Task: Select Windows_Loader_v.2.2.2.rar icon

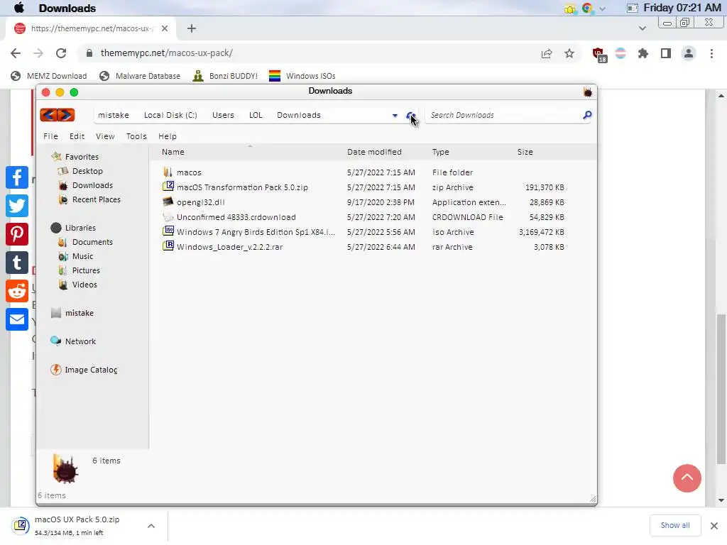Action: [168, 246]
